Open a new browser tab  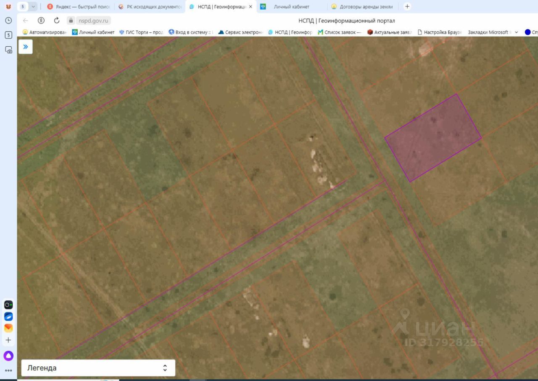(x=407, y=7)
